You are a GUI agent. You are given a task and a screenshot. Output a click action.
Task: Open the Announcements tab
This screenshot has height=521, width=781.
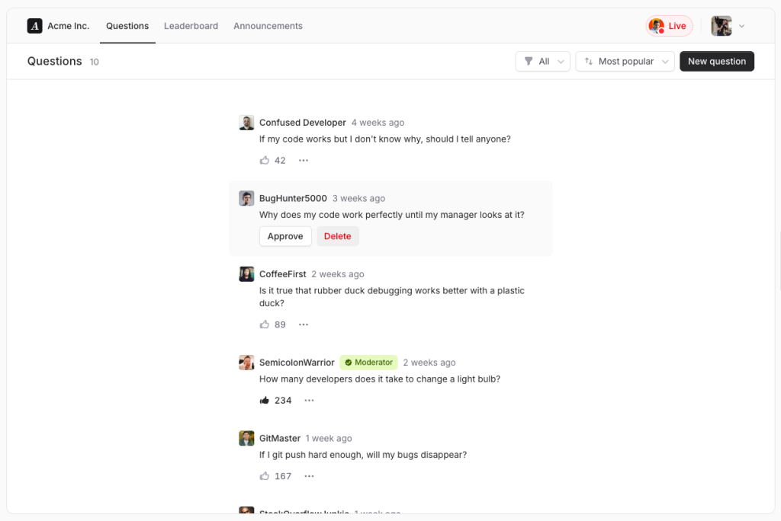point(268,25)
